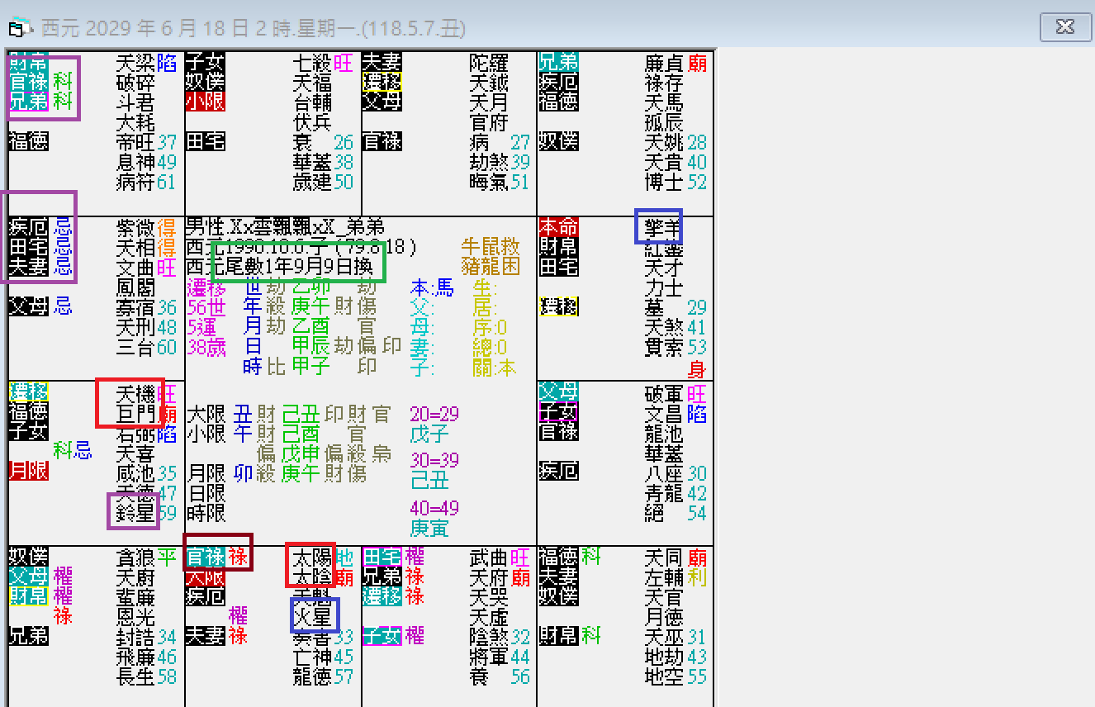Toggle the purple-boxed 鈴星 star highlight
Screen dimensions: 1095x707
coord(132,510)
